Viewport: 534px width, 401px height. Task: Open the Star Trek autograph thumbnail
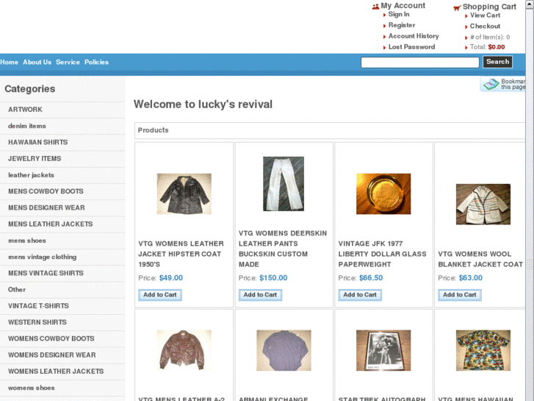(x=383, y=350)
